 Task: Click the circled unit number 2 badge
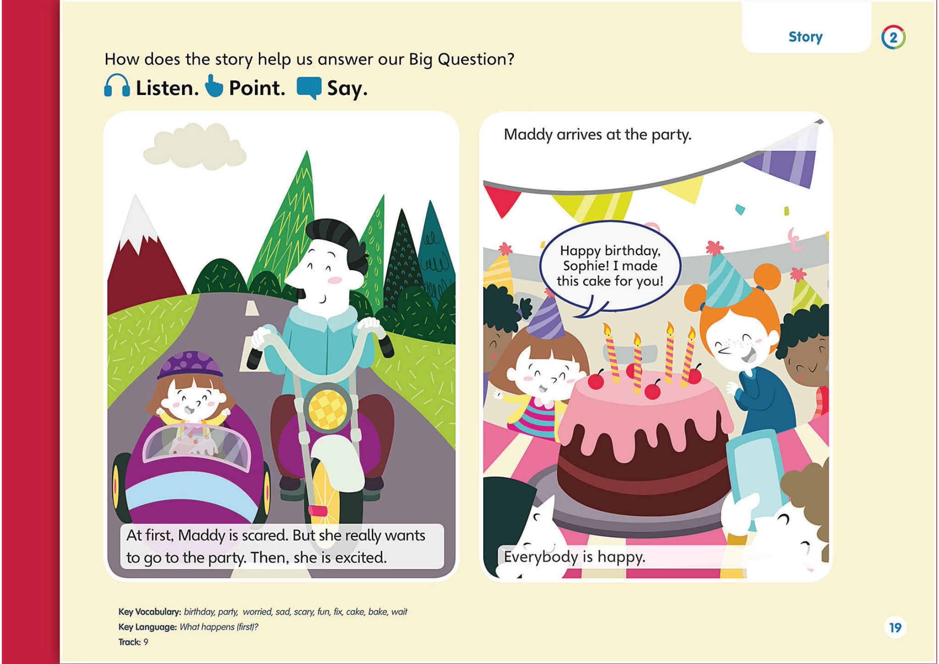pos(893,37)
